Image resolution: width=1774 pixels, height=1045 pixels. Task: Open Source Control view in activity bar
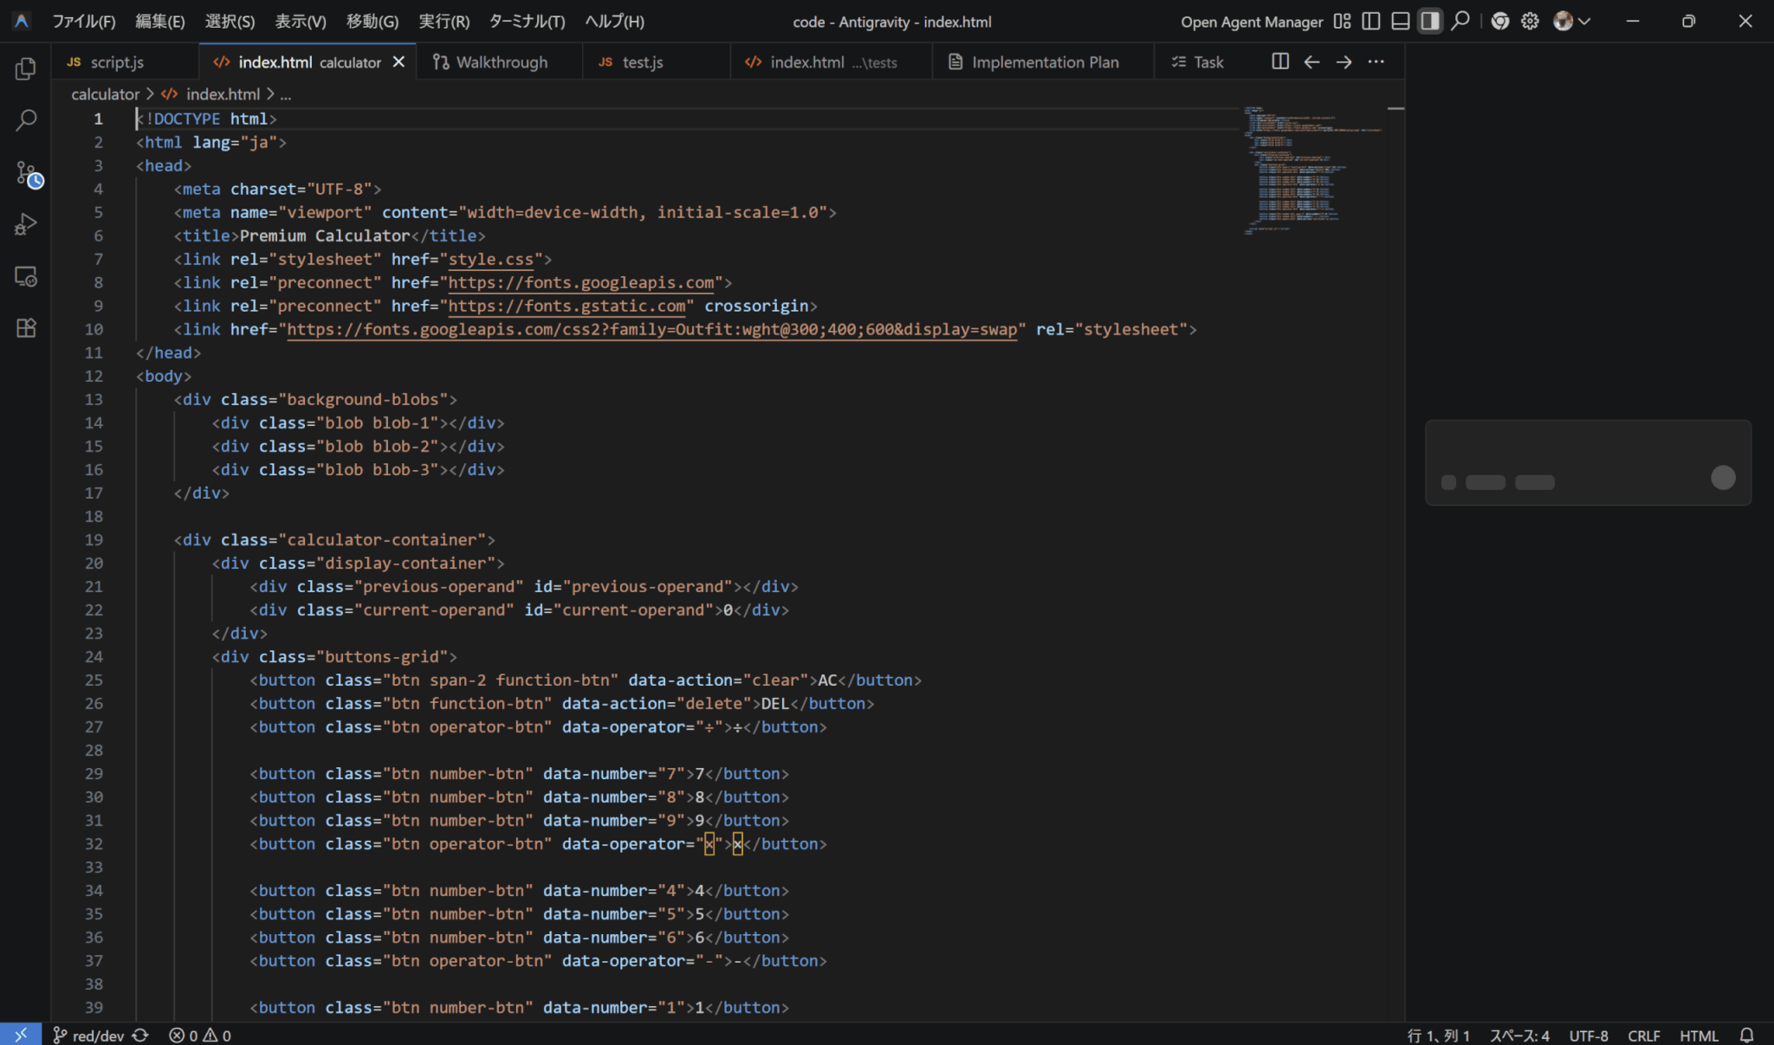tap(28, 174)
